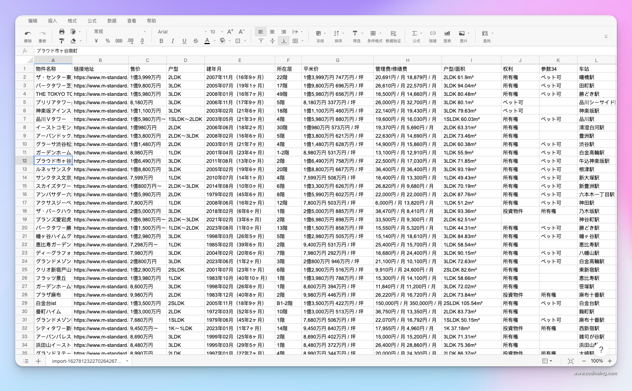Open the 插入 menu
This screenshot has height=391, width=632.
pos(53,21)
